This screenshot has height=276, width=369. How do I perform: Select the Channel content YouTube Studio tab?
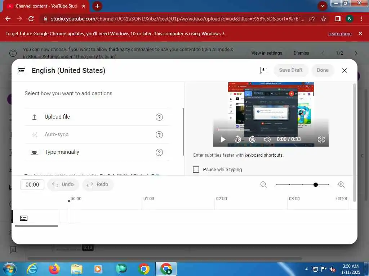coord(46,6)
